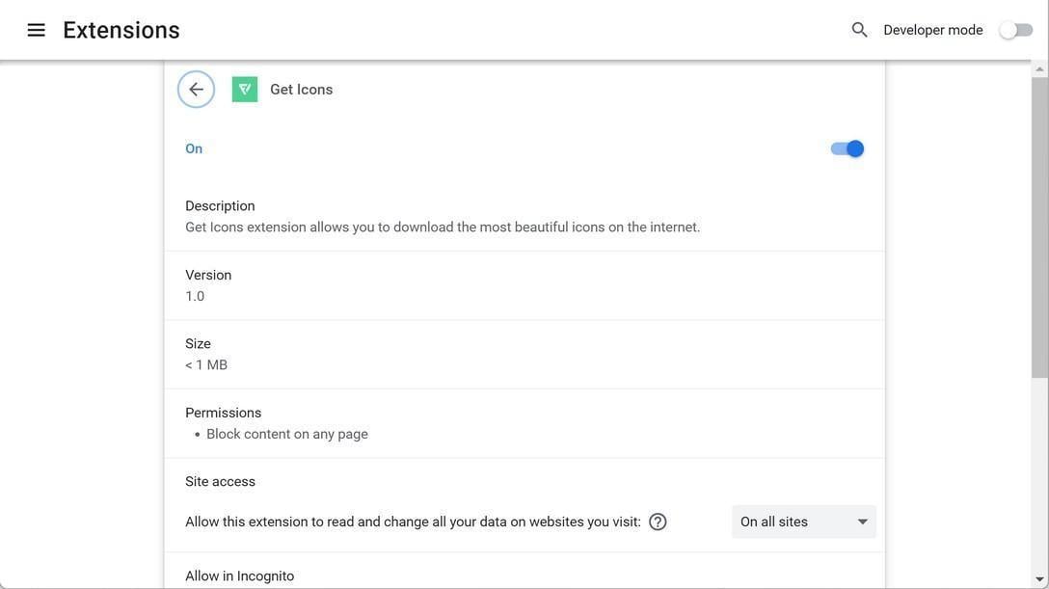The image size is (1049, 589).
Task: Click the blue On status label
Action: [194, 148]
